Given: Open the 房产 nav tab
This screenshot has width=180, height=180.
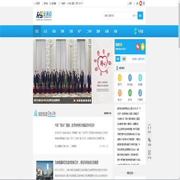Looking at the screenshot, I should click(x=79, y=31).
